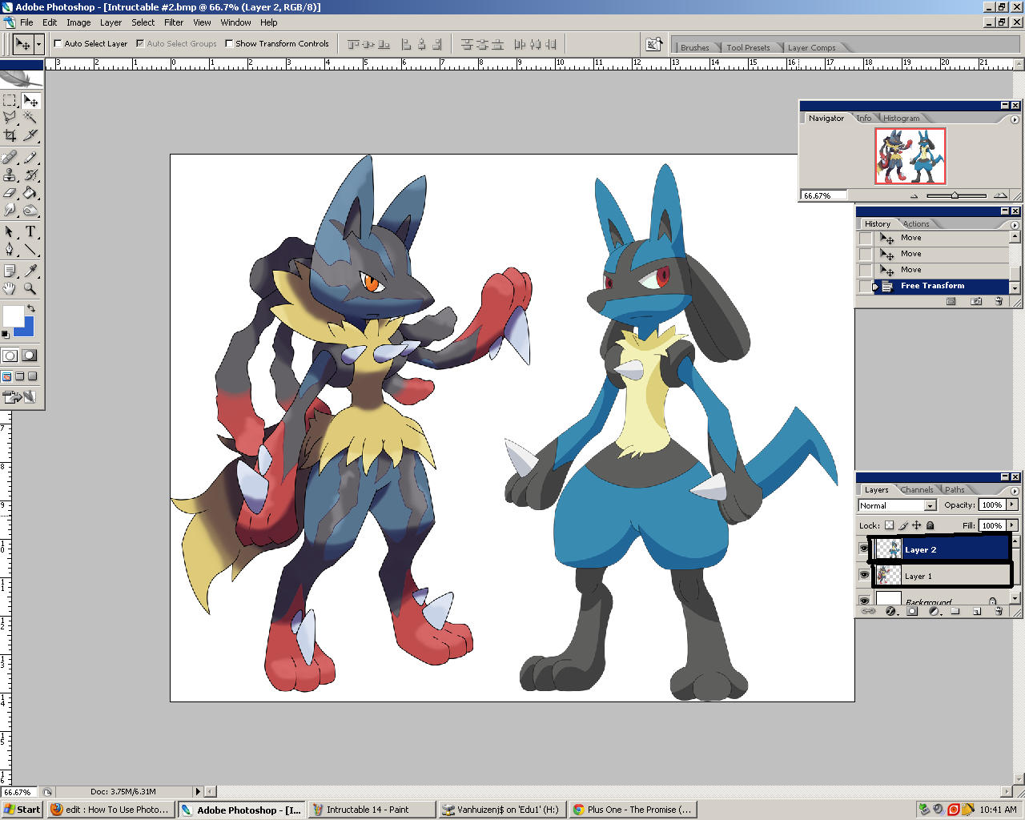Select the Eyedropper tool
This screenshot has height=820, width=1025.
[30, 271]
